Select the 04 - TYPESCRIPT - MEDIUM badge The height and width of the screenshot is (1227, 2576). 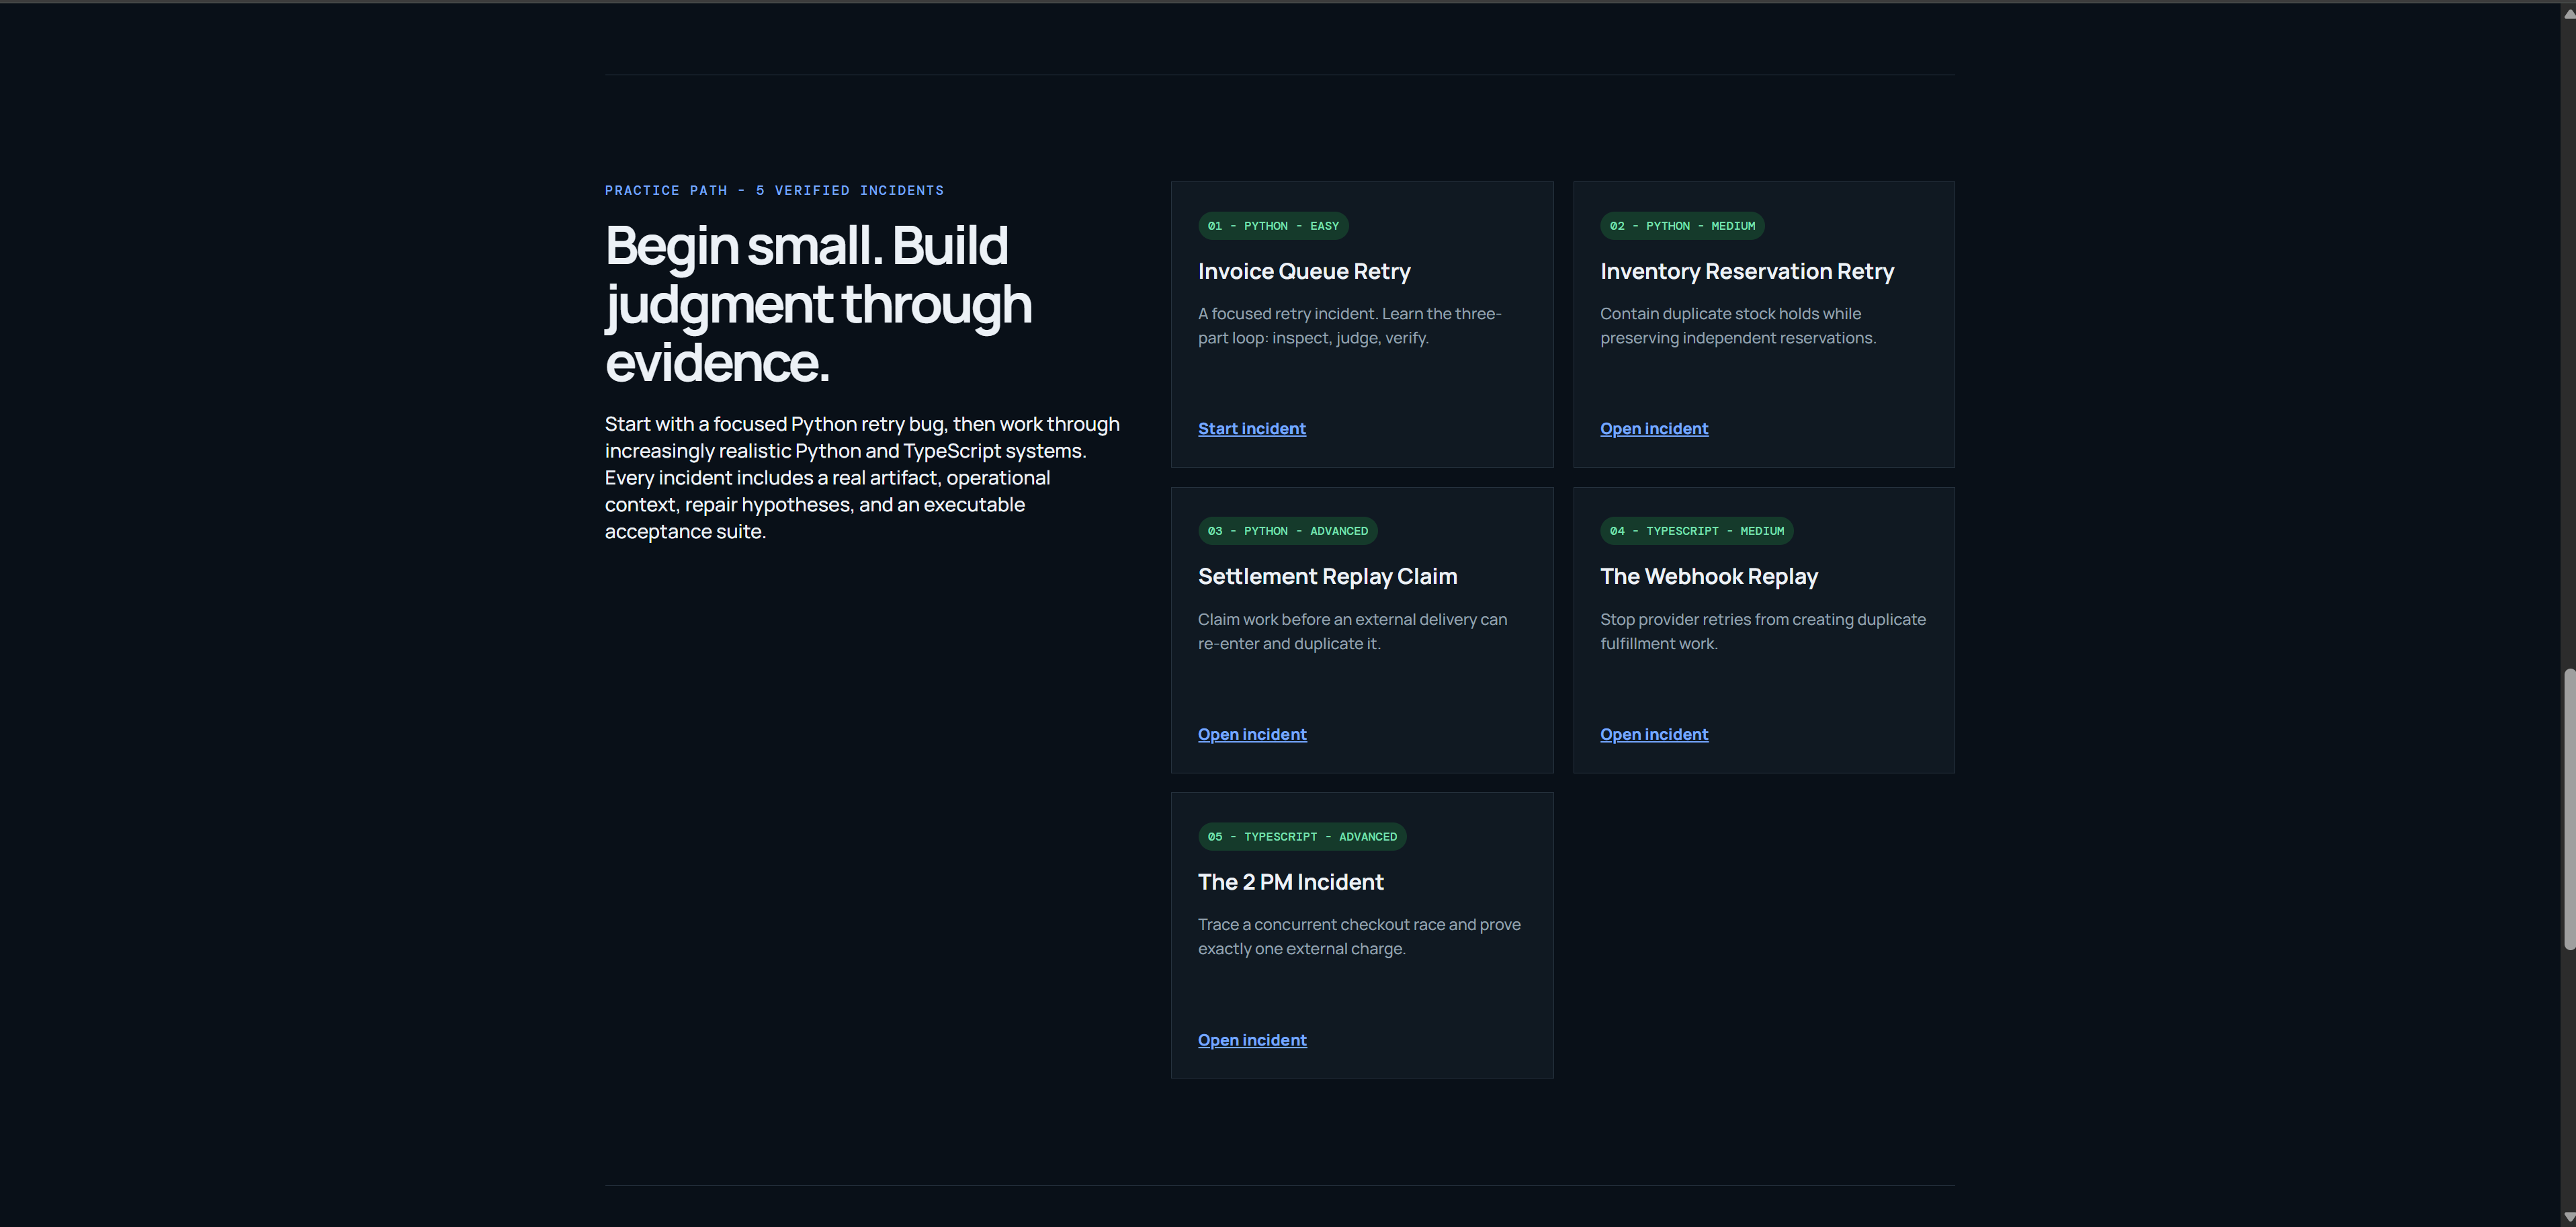point(1696,531)
